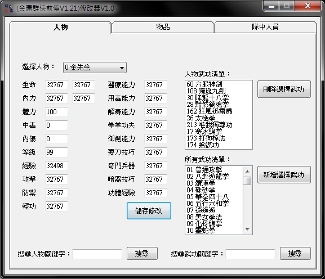Click the scrollbar thumb in 所有武功清單
This screenshot has width=325, height=279.
pyautogui.click(x=247, y=181)
